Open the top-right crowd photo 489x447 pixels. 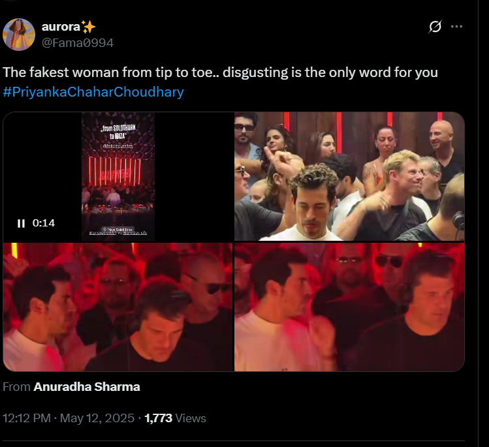349,176
